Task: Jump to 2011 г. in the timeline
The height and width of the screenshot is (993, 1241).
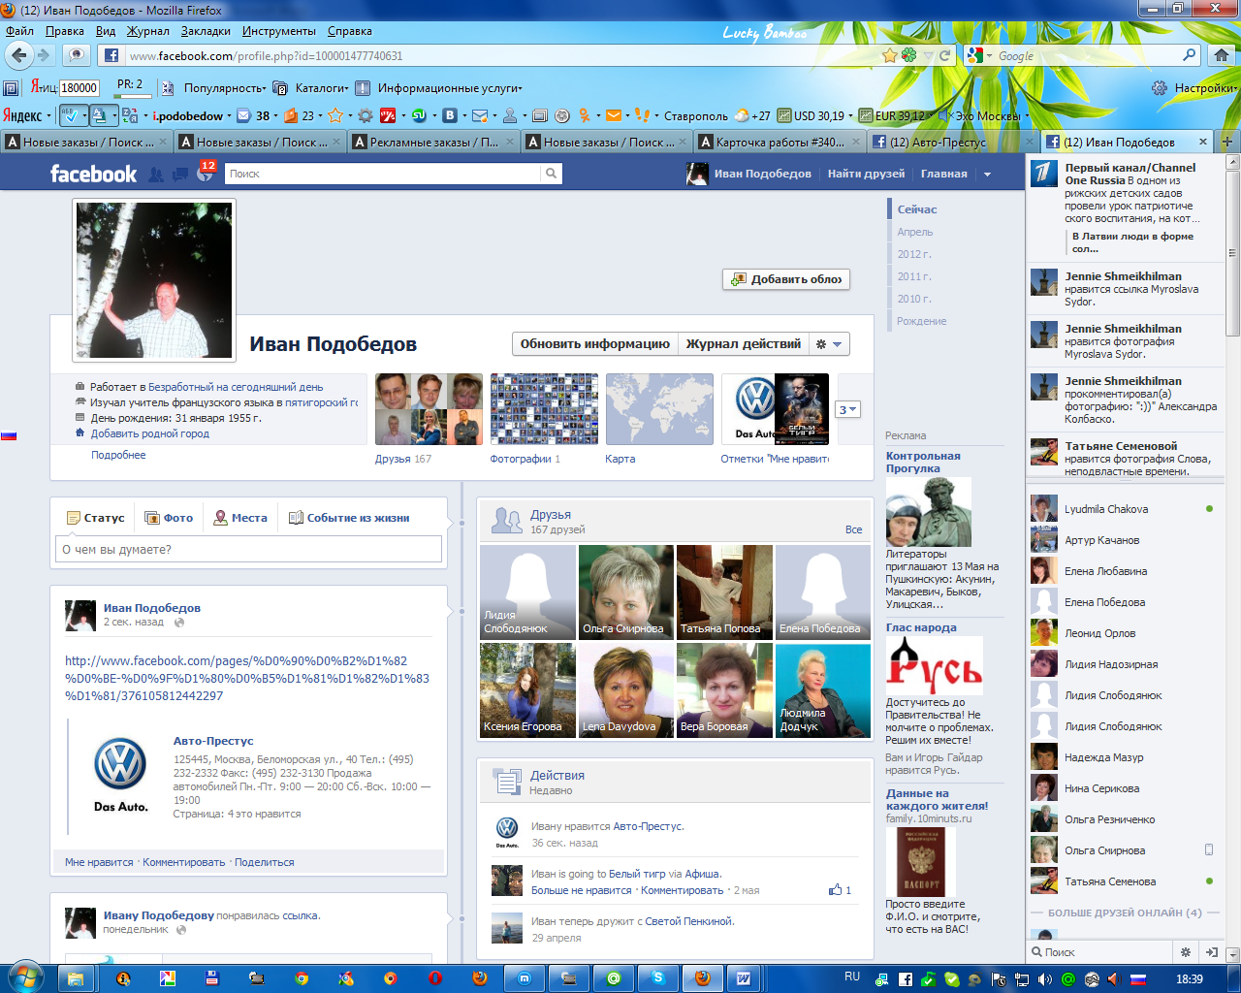Action: (914, 276)
